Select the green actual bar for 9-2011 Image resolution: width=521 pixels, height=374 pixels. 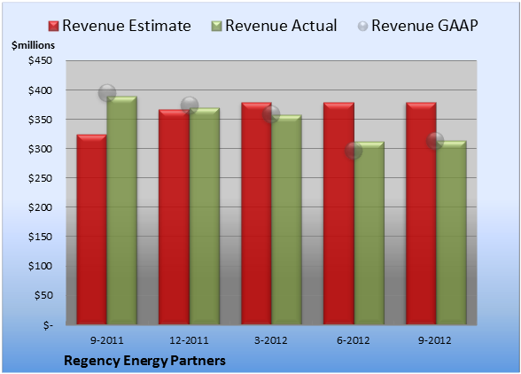coord(122,210)
